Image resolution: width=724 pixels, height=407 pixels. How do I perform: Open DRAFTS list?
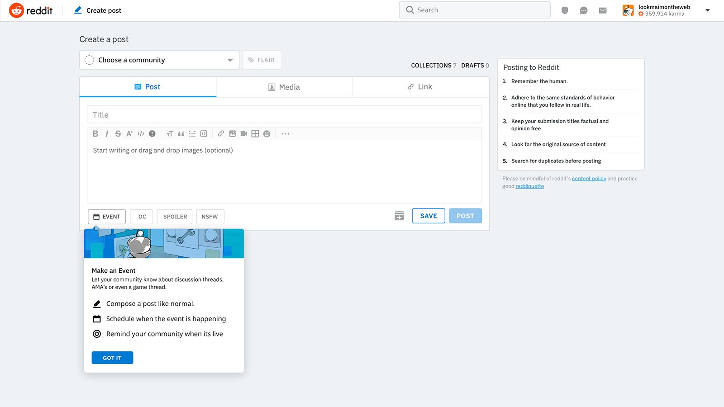coord(475,66)
